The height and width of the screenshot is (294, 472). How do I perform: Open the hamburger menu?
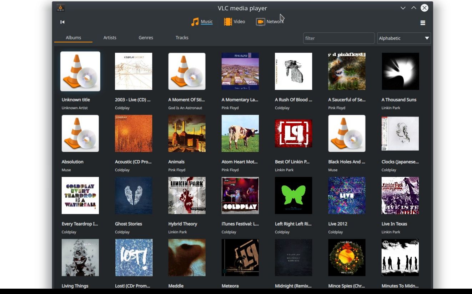423,23
